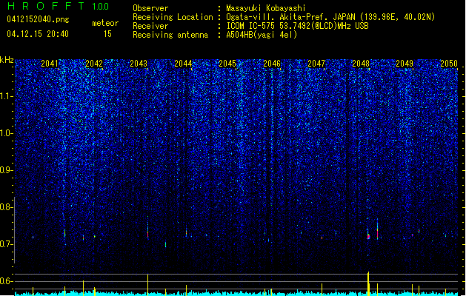Screen dimensions: 466x296
Task: Click the 2046 time marker
Action: coord(272,64)
